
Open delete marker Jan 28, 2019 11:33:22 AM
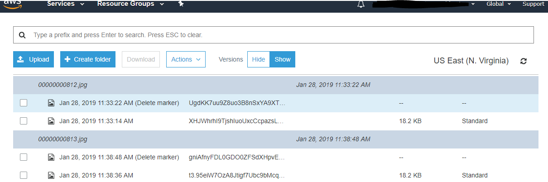(x=119, y=103)
